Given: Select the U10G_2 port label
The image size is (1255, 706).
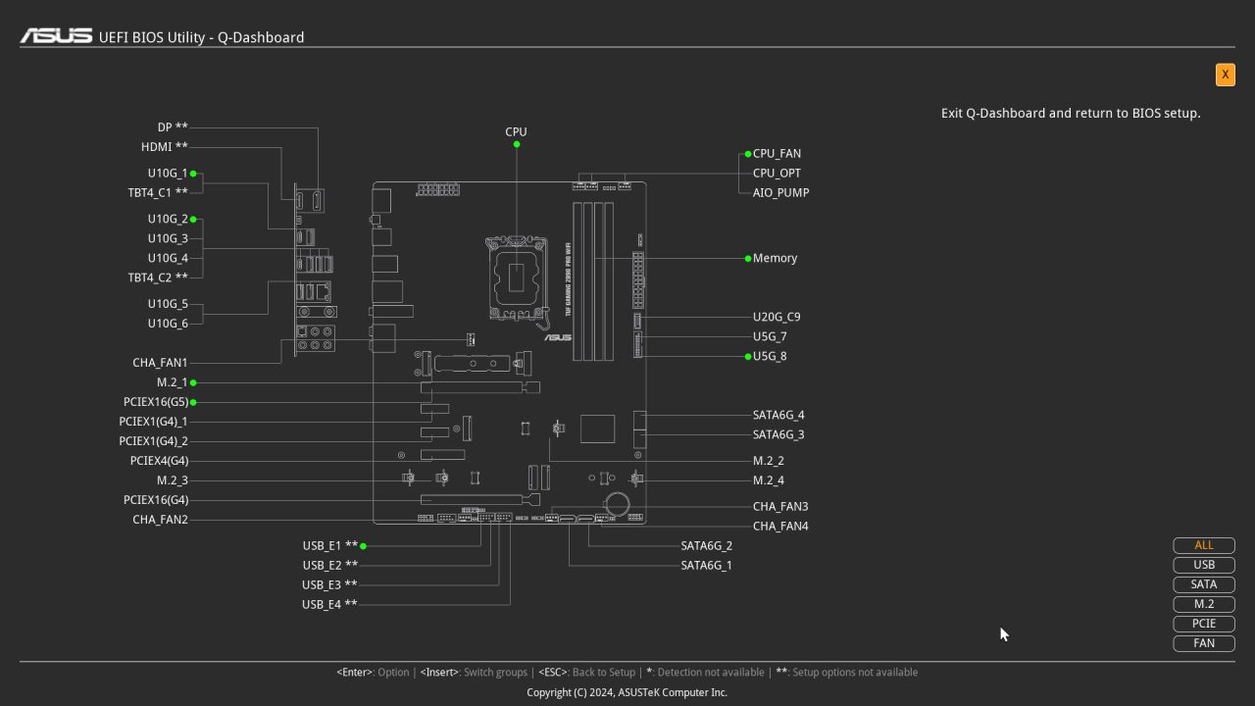Looking at the screenshot, I should (168, 220).
